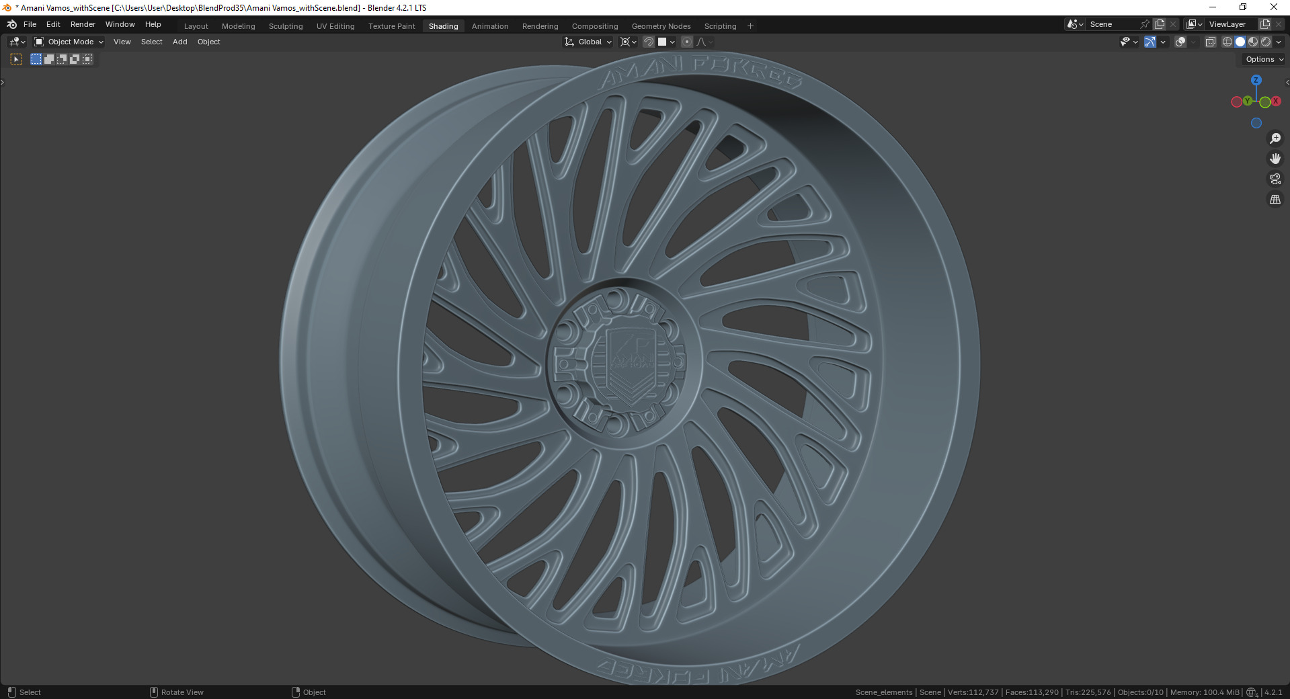The image size is (1290, 699).
Task: Select the Tweak tool icon
Action: point(16,59)
